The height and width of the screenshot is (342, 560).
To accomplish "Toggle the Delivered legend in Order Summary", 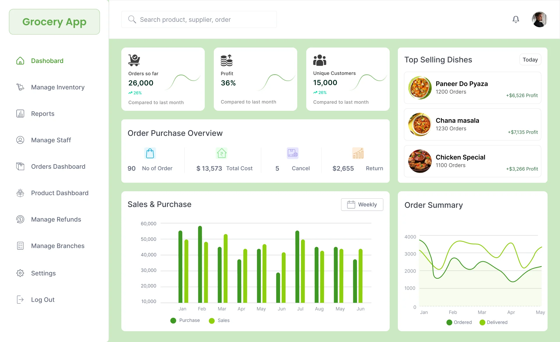I will pos(494,322).
